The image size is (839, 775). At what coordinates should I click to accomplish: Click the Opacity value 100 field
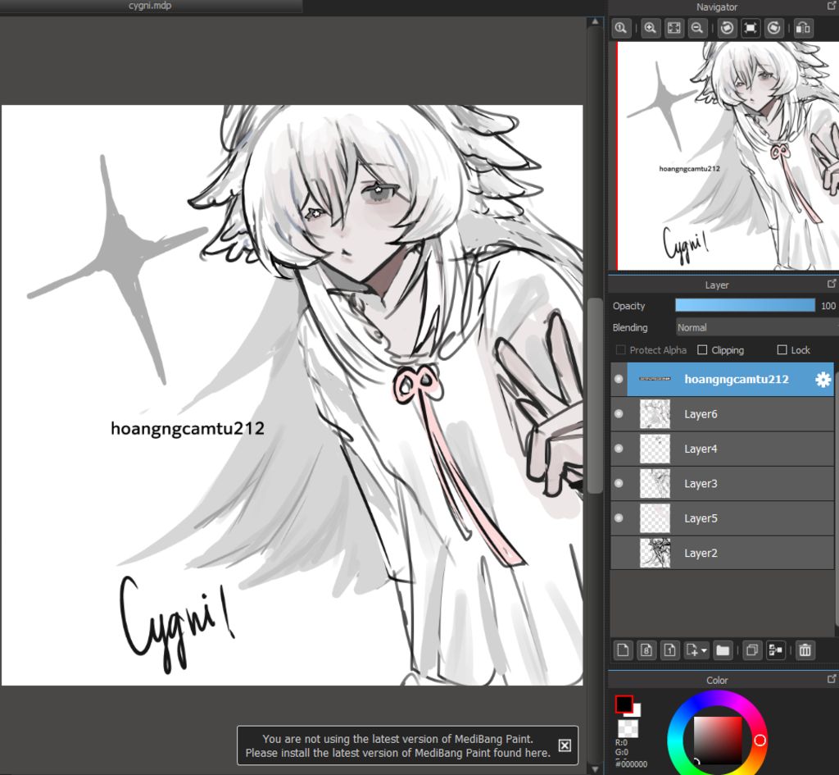tap(828, 305)
